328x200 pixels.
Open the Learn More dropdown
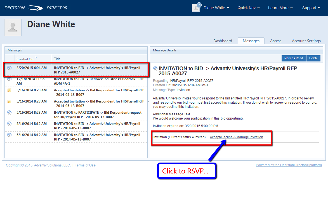[x=280, y=8]
